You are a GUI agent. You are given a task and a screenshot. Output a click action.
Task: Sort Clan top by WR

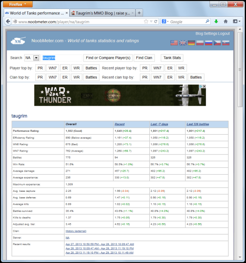pyautogui.click(x=76, y=77)
